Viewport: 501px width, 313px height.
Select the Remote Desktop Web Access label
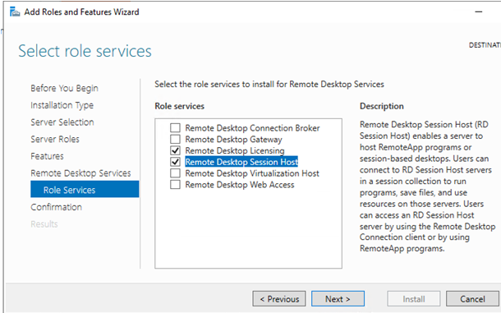240,185
